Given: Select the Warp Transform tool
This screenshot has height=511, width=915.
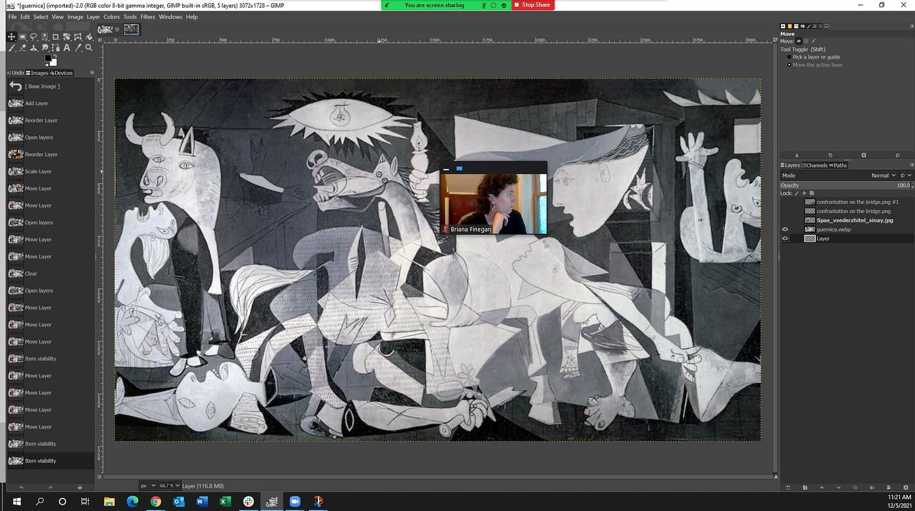Looking at the screenshot, I should point(77,37).
